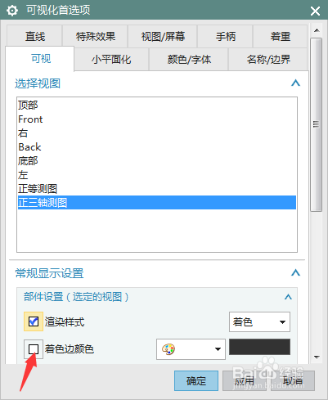
Task: Collapse the 部件设置 (选定的视图) group
Action: tap(288, 297)
